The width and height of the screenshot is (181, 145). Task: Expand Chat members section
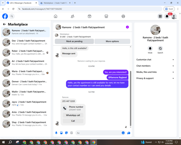pos(155,66)
